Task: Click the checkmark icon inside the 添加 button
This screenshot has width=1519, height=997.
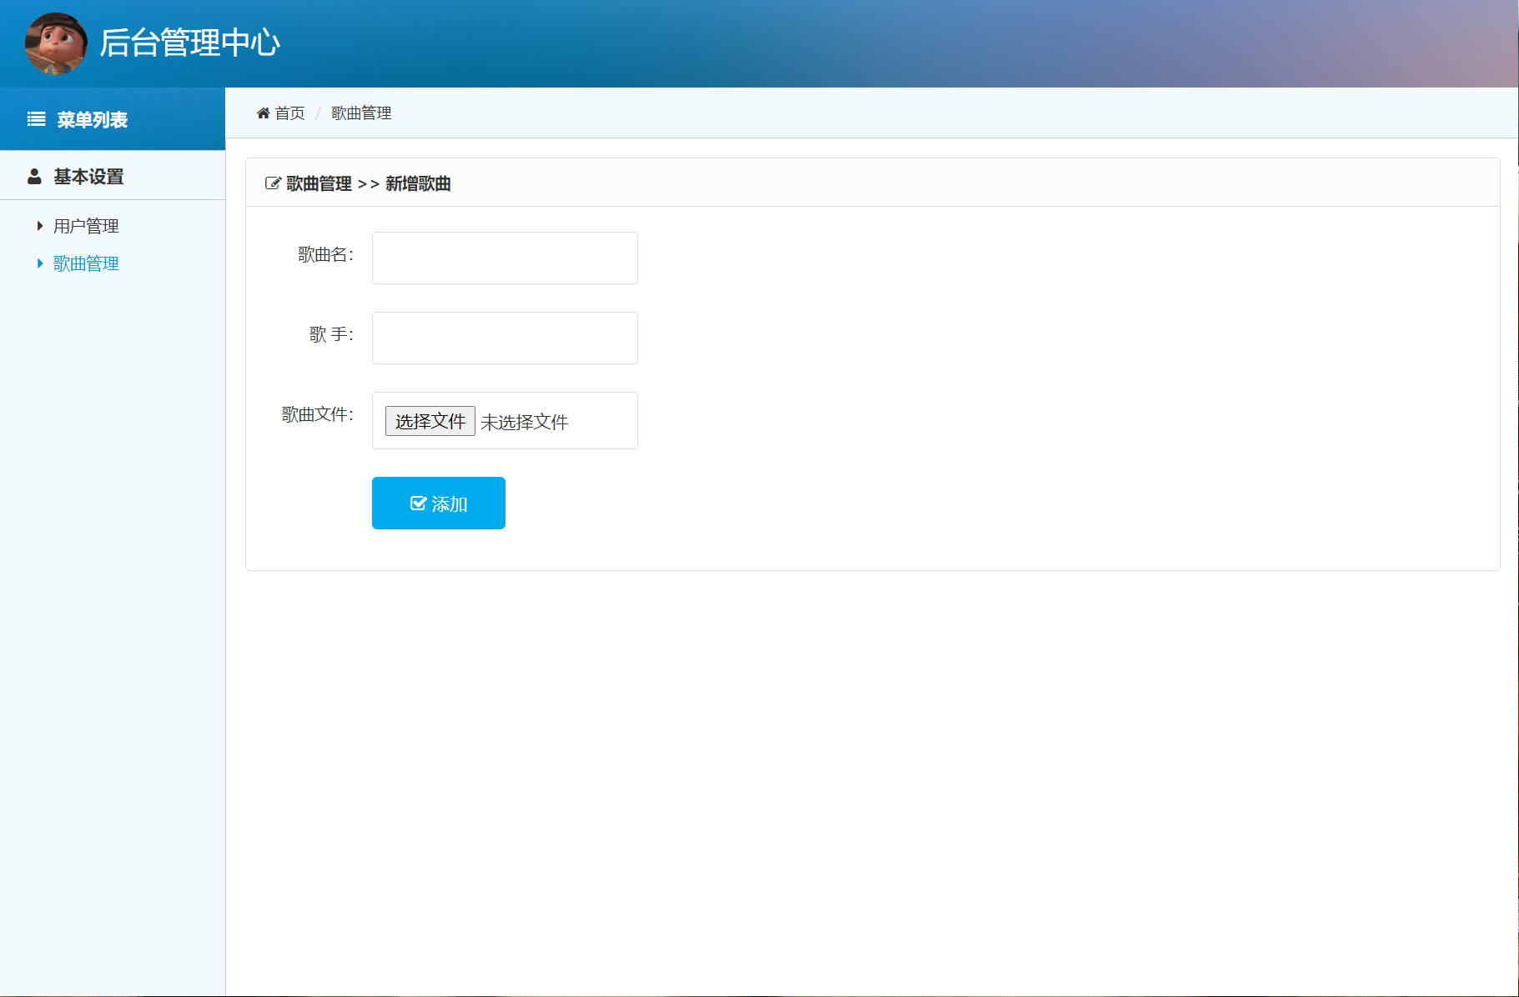Action: pos(418,502)
